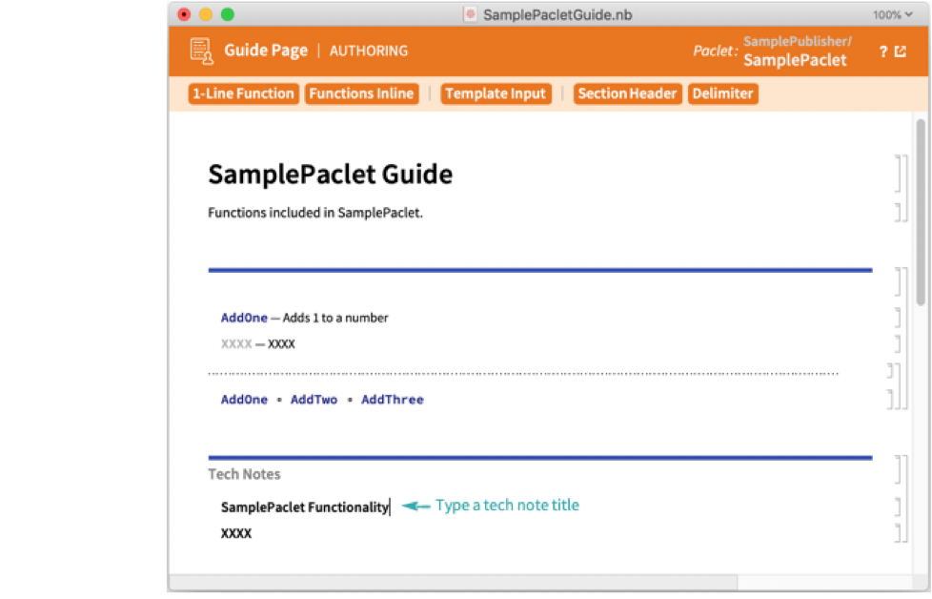The height and width of the screenshot is (599, 932).
Task: Click the AddTwo inline function link
Action: (314, 400)
